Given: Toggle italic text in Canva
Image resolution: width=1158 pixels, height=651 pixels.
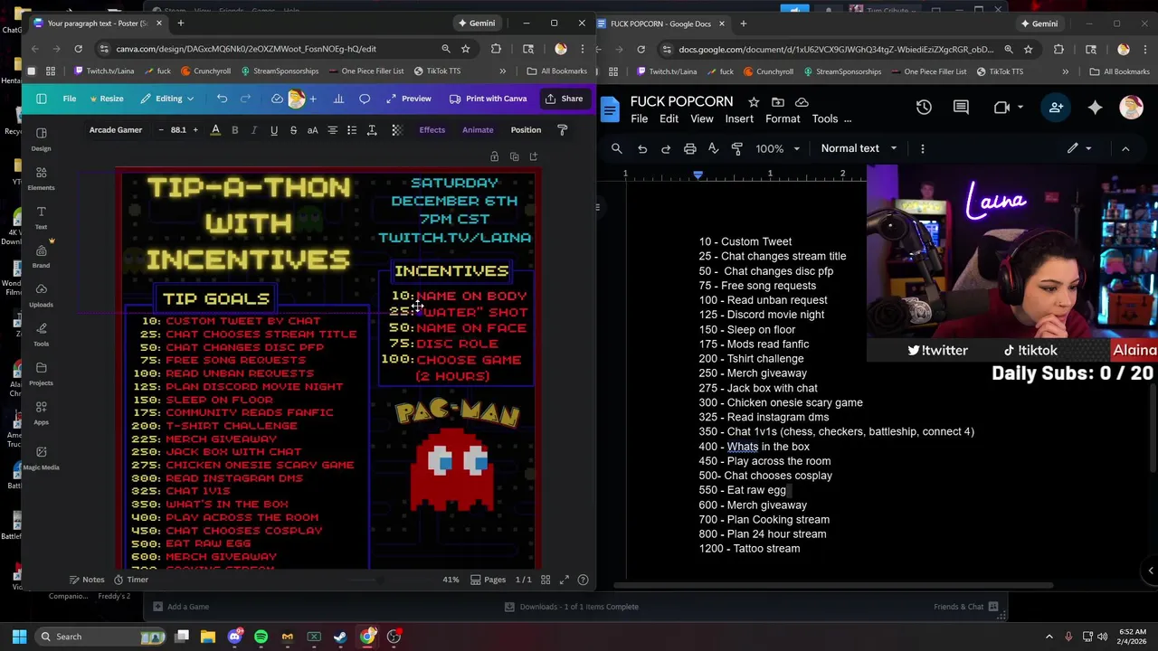Looking at the screenshot, I should click(254, 130).
